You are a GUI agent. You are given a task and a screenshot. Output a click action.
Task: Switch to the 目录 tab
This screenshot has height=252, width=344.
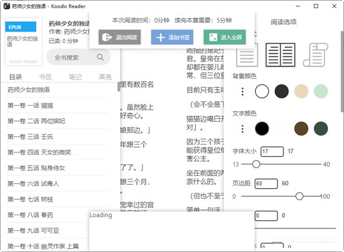click(15, 77)
